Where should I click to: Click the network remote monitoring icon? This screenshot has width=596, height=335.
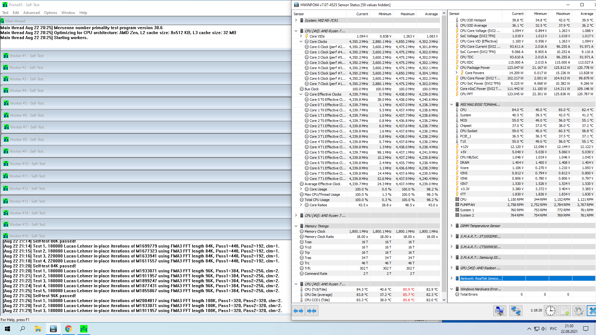[x=516, y=311]
